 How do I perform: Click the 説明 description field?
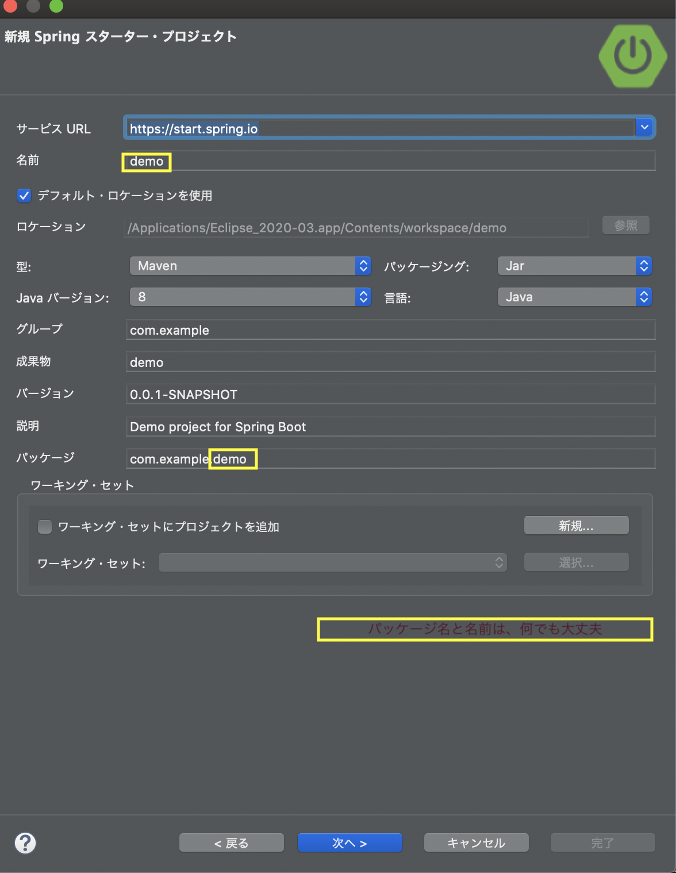point(391,427)
